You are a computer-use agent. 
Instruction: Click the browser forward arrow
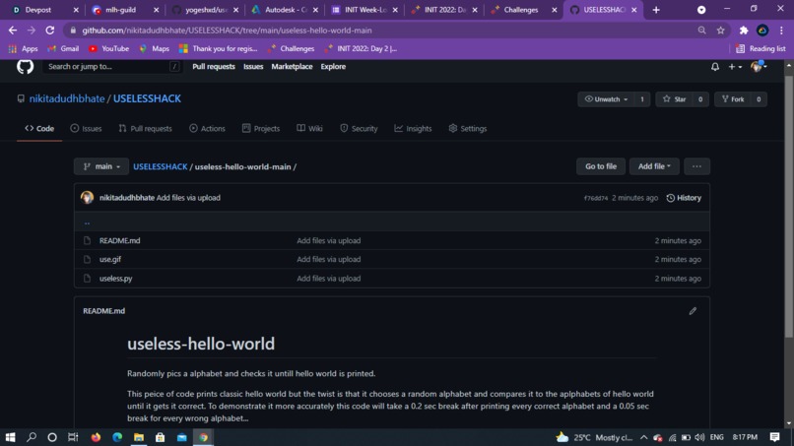(x=32, y=31)
